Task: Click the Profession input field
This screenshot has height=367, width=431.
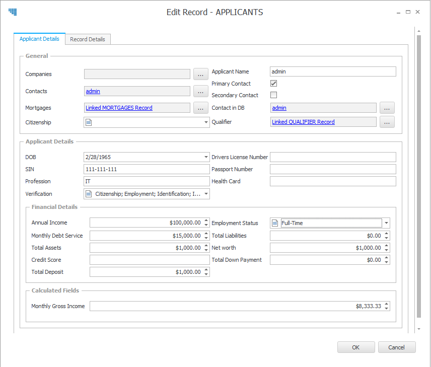Action: coord(147,181)
